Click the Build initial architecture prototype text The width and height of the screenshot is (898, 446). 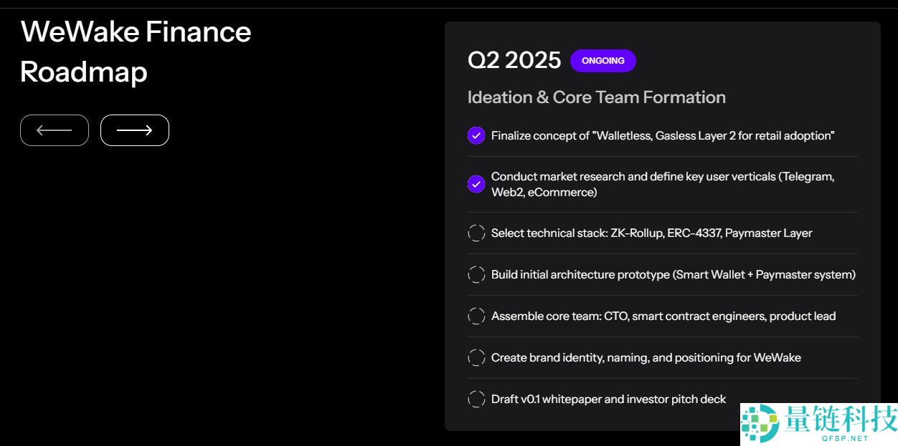pos(673,274)
